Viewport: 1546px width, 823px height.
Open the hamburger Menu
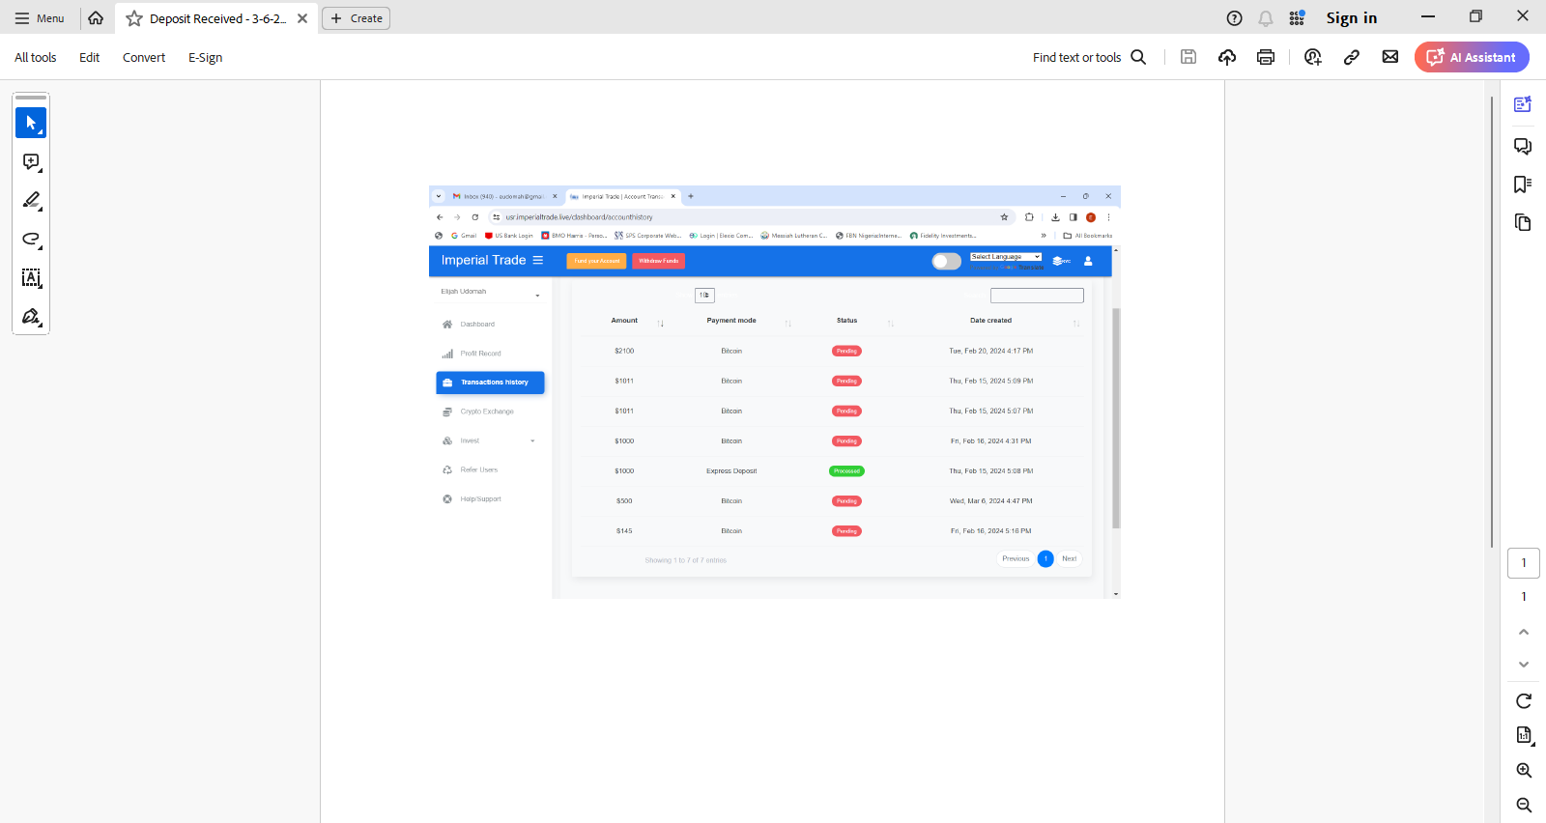tap(40, 18)
